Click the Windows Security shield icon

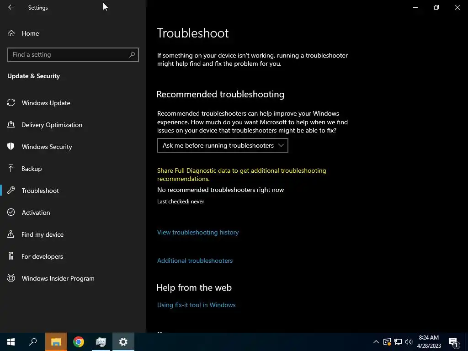[11, 146]
